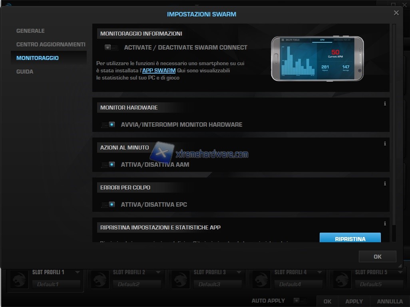Select Centro Aggiornamenti in the sidebar

51,44
